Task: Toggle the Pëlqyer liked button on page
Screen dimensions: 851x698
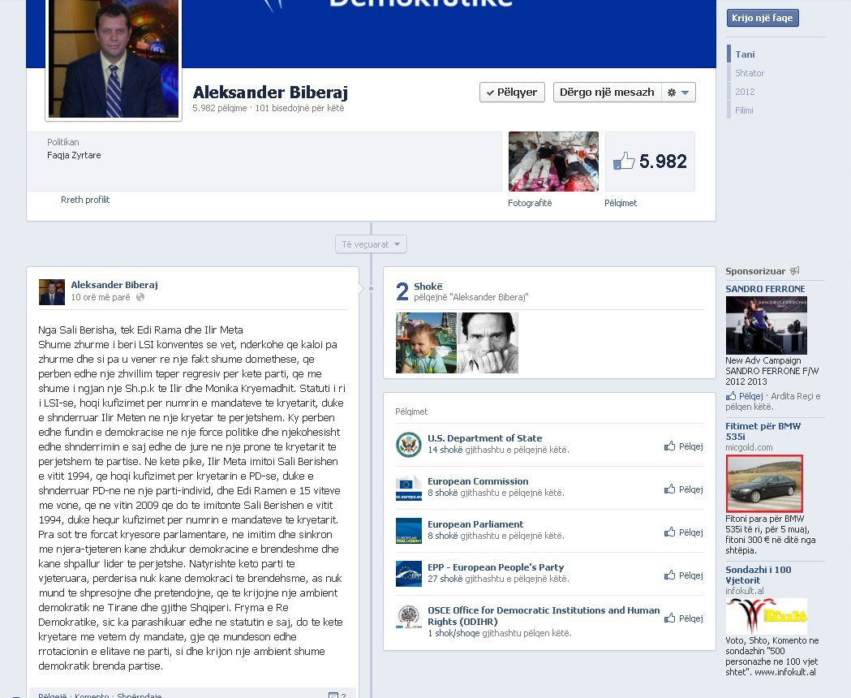Action: (512, 93)
